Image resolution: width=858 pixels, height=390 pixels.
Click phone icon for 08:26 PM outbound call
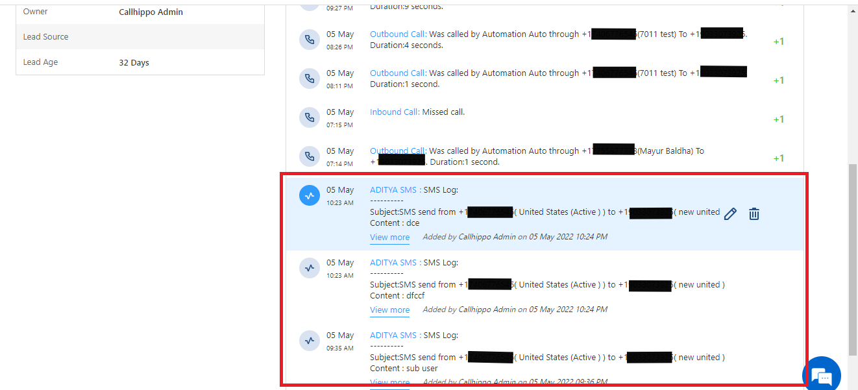point(310,40)
